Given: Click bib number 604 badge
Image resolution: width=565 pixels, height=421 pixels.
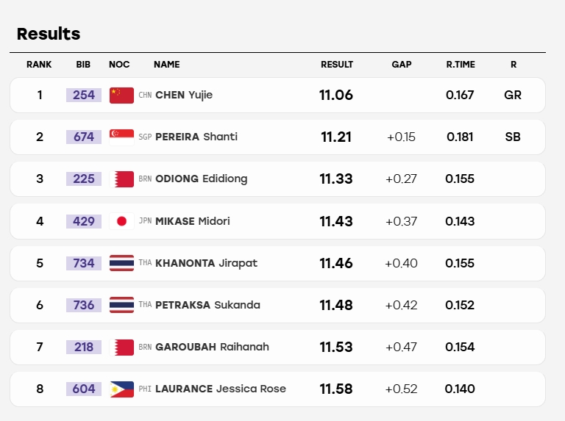Looking at the screenshot, I should pyautogui.click(x=84, y=389).
